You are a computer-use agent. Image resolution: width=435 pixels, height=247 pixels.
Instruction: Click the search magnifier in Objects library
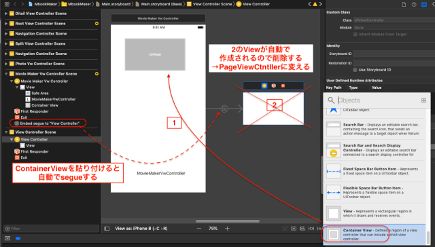point(331,100)
